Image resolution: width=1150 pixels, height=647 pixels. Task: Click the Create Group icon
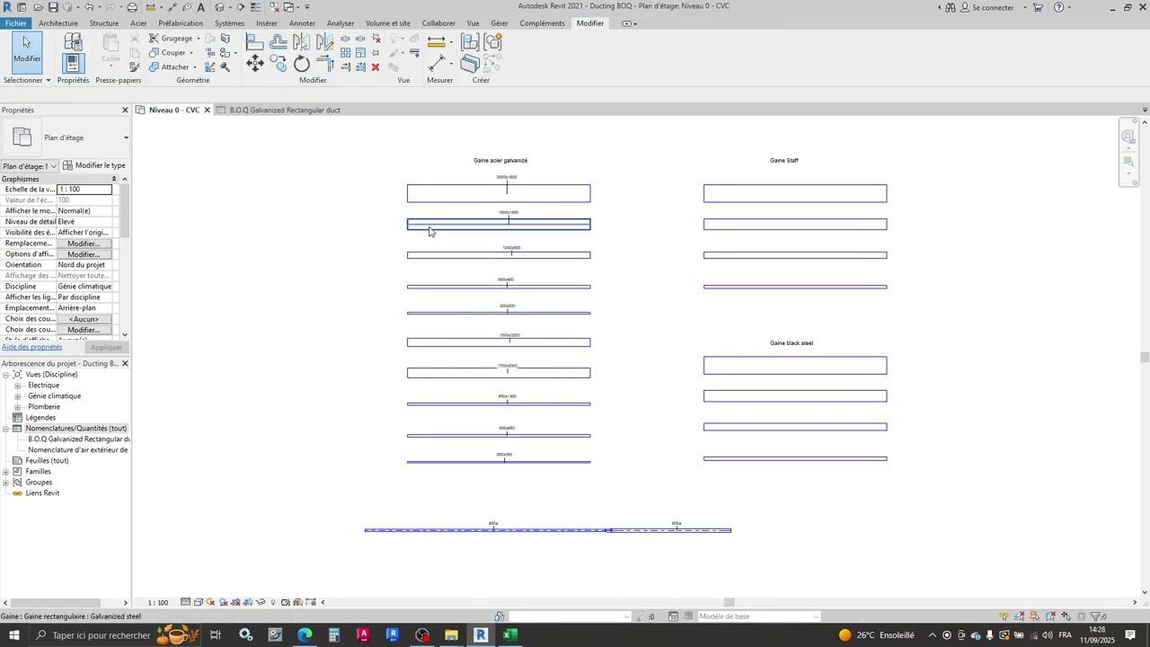[492, 41]
